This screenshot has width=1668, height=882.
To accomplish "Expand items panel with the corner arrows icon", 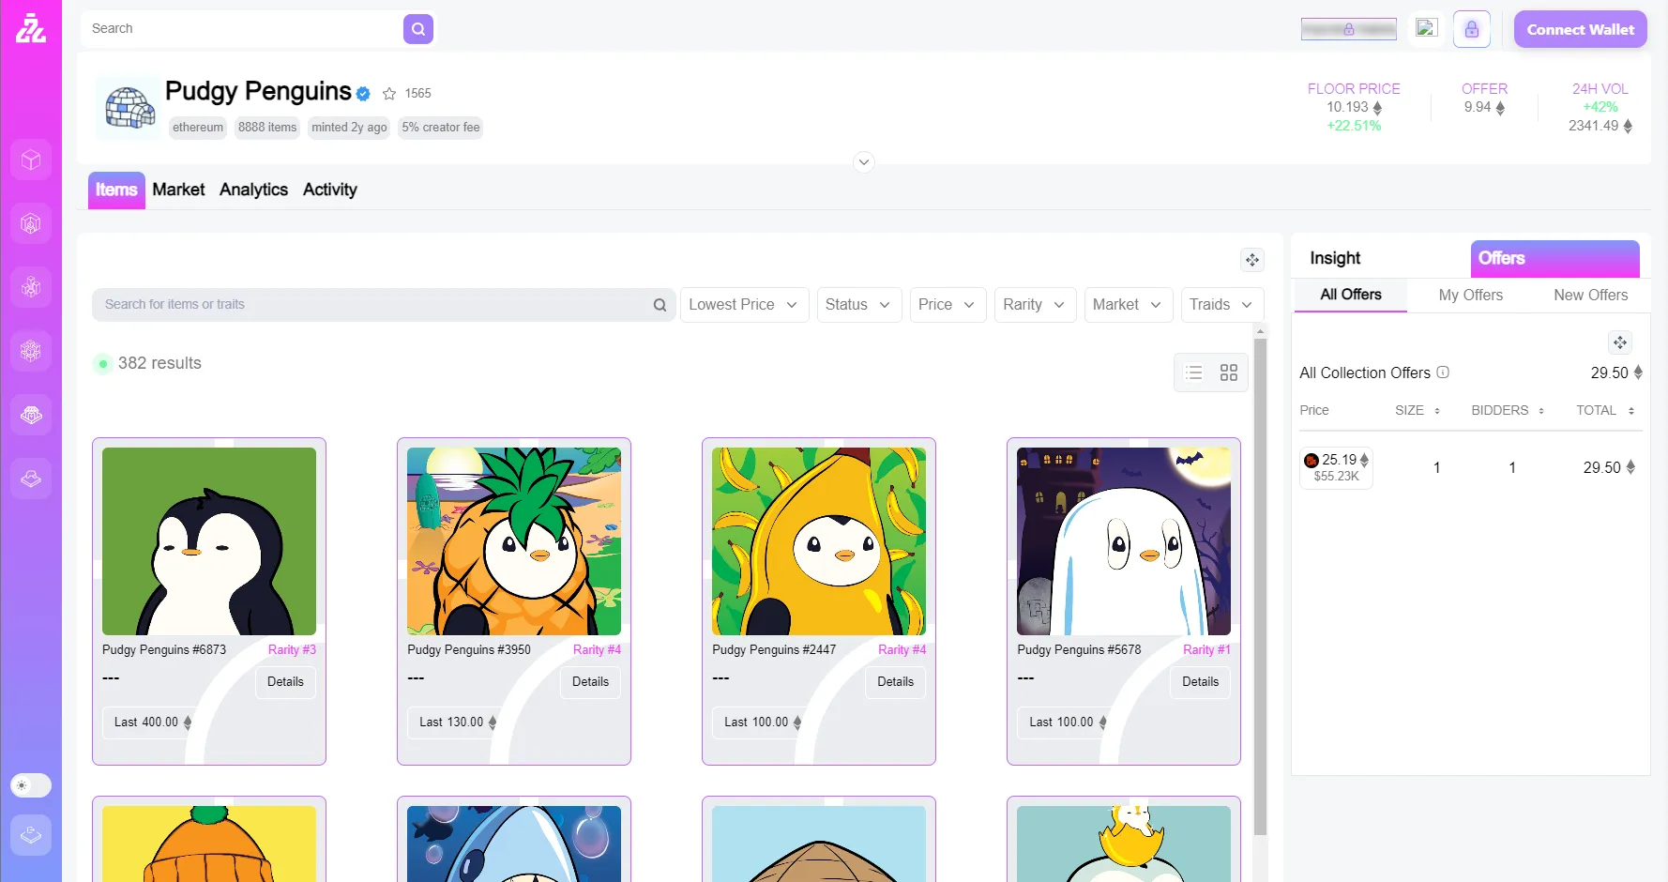I will (x=1252, y=260).
